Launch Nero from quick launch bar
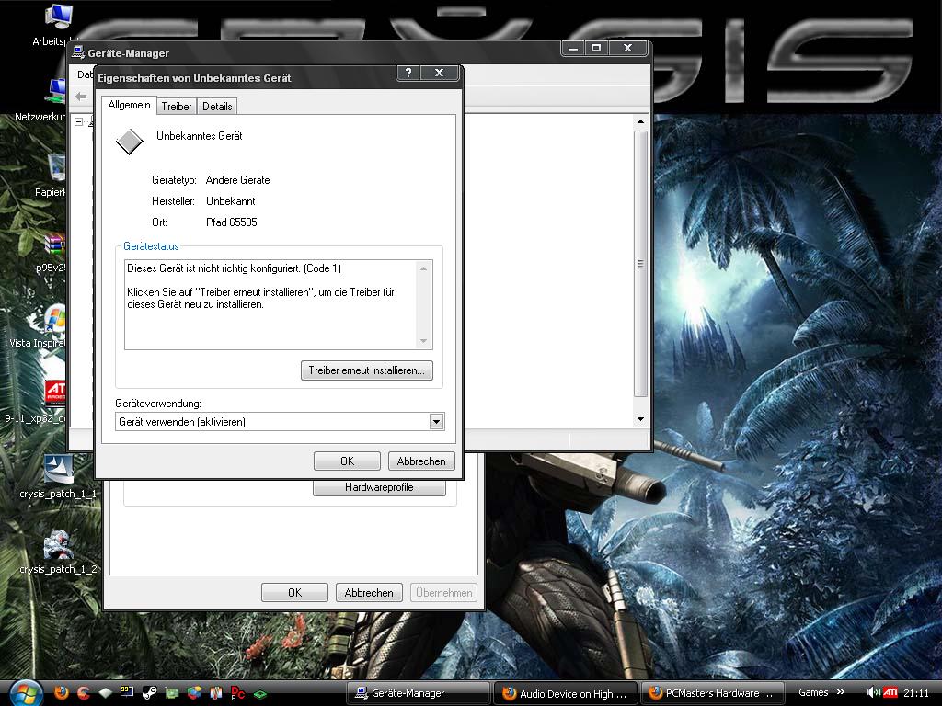942x706 pixels. [215, 693]
